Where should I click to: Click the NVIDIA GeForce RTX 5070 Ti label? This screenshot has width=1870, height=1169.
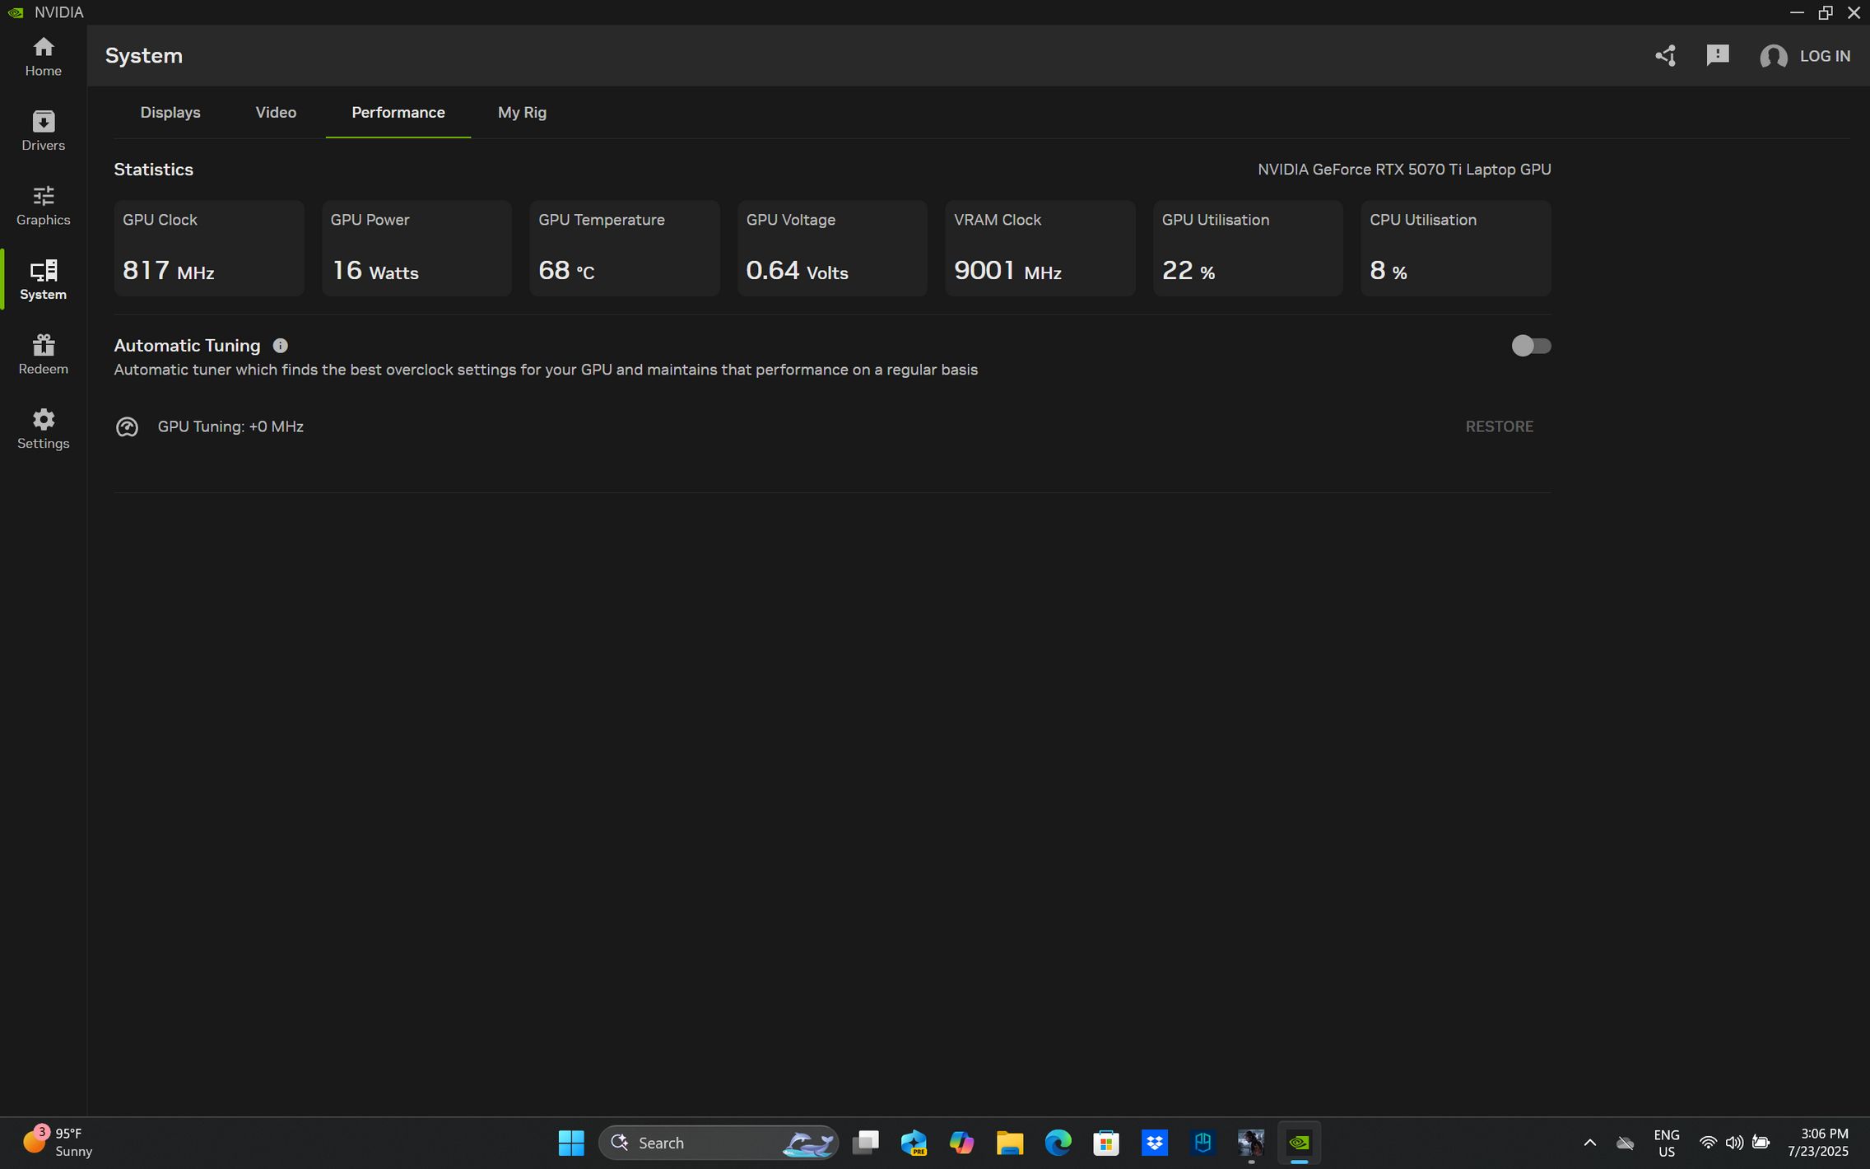(x=1404, y=170)
